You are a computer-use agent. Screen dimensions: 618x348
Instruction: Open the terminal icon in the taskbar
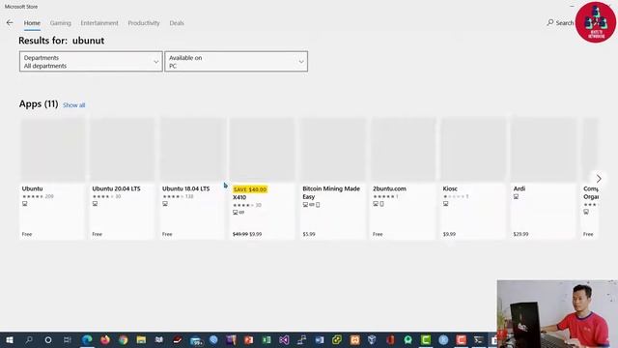pyautogui.click(x=479, y=339)
